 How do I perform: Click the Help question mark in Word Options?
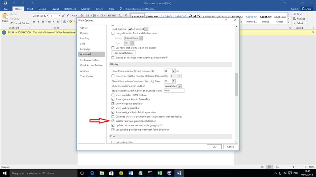coord(226,20)
